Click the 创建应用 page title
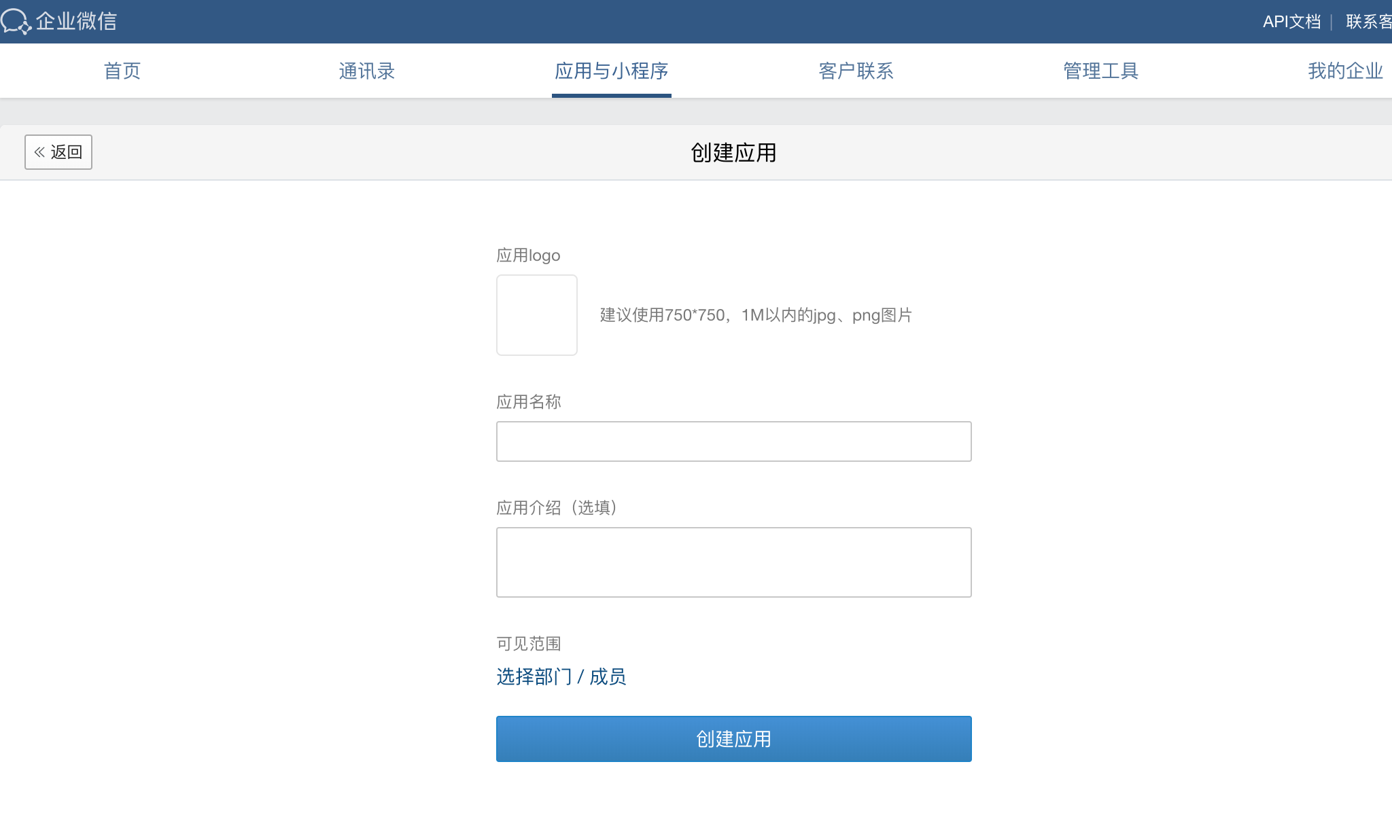This screenshot has height=815, width=1392. [x=734, y=153]
